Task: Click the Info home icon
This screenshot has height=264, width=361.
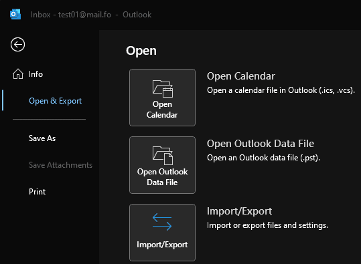Action: [18, 74]
